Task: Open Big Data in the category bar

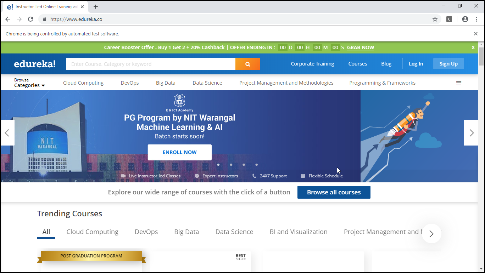Action: 166,83
